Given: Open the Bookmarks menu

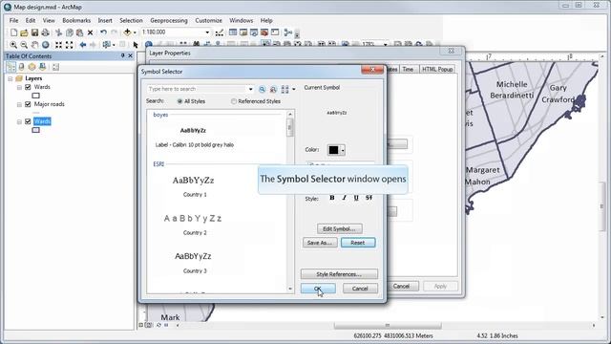Looking at the screenshot, I should pos(76,20).
